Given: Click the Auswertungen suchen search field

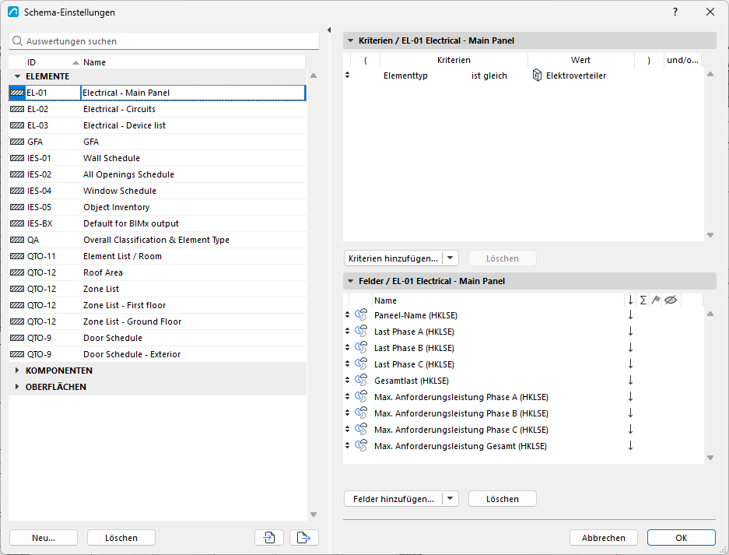Looking at the screenshot, I should (x=164, y=41).
